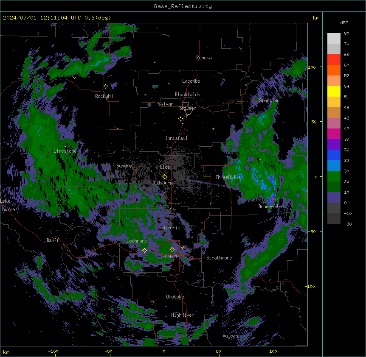Click the Vulcan label

[230, 336]
